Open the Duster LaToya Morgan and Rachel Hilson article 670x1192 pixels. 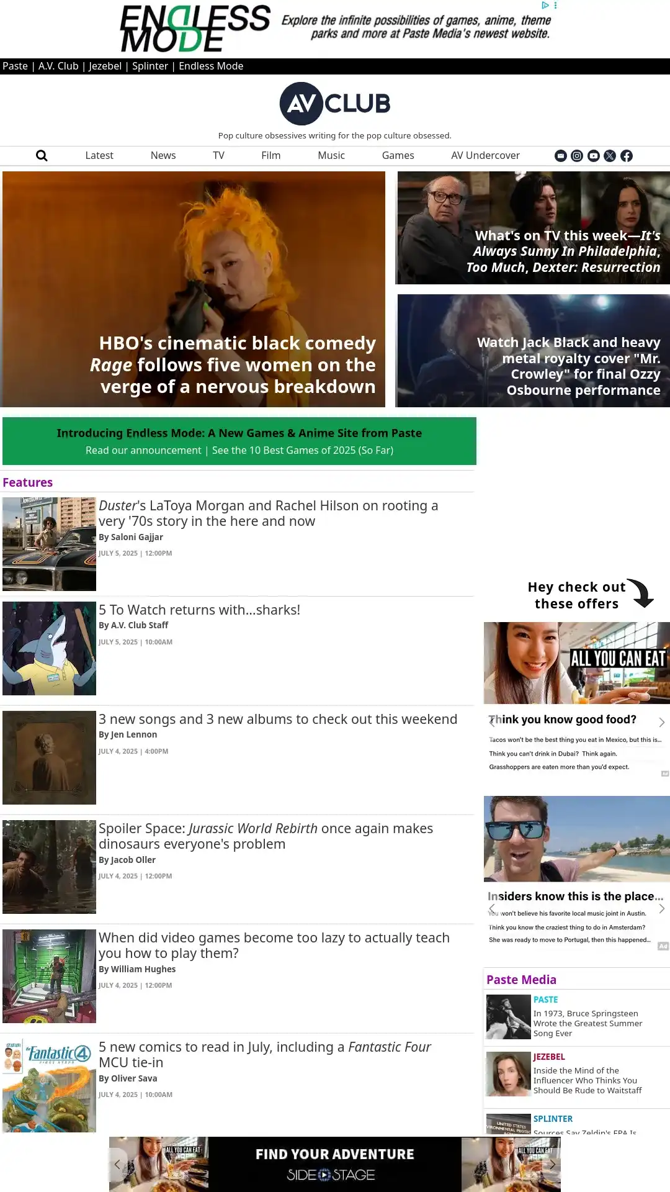pyautogui.click(x=269, y=513)
